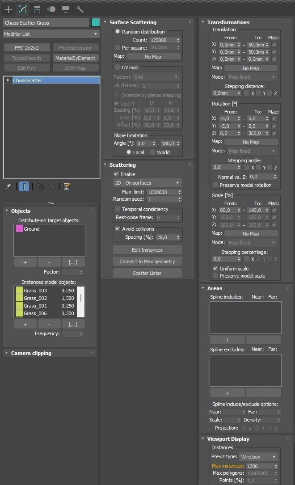Click Grass_003 yellow-green color swatch
The height and width of the screenshot is (485, 295).
click(x=20, y=291)
